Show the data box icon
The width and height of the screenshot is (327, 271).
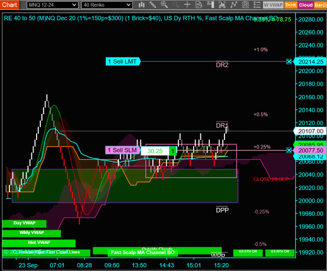[199, 5]
